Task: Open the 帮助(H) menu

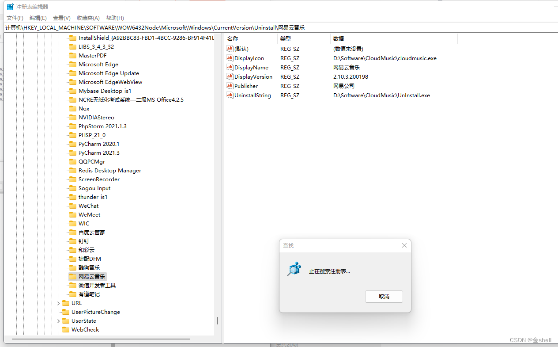Action: 115,18
